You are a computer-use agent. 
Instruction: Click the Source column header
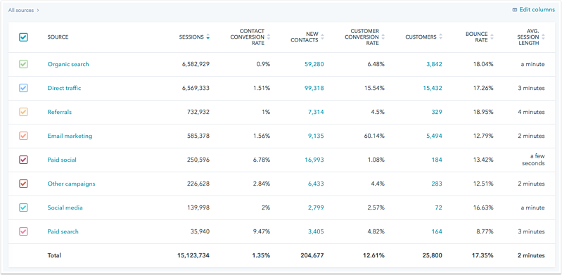click(x=58, y=37)
